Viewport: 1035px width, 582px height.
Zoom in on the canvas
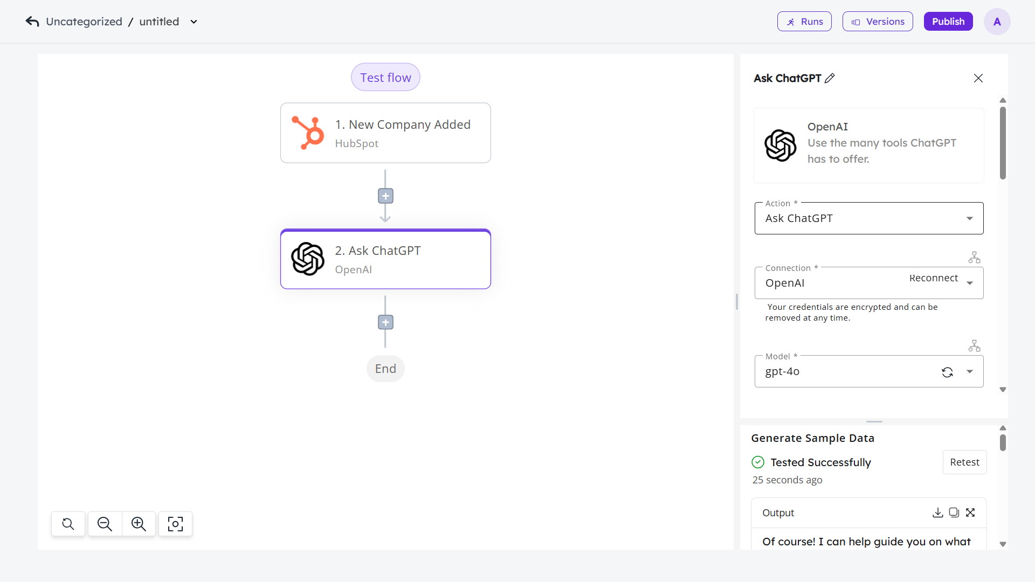click(139, 524)
